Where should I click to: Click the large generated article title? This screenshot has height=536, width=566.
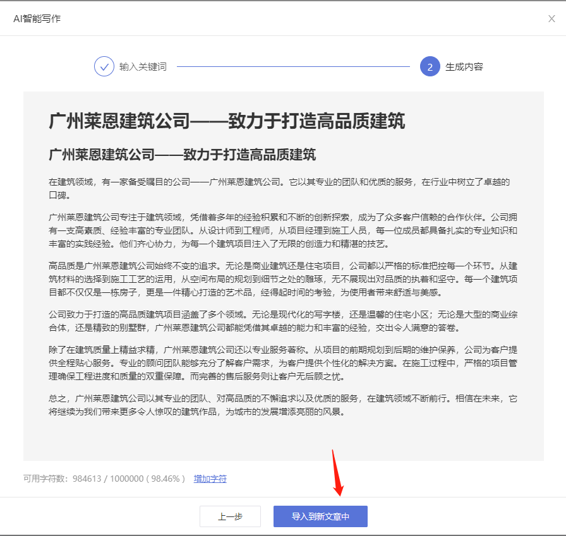[x=227, y=122]
